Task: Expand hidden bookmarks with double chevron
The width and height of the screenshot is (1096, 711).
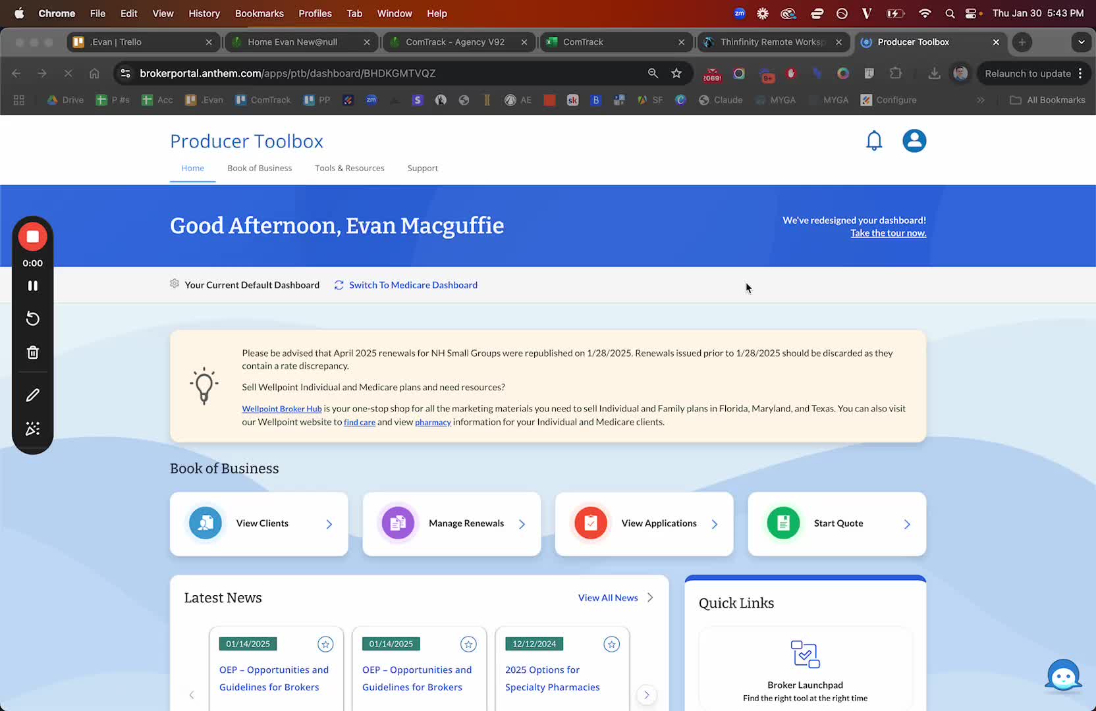Action: 981,100
